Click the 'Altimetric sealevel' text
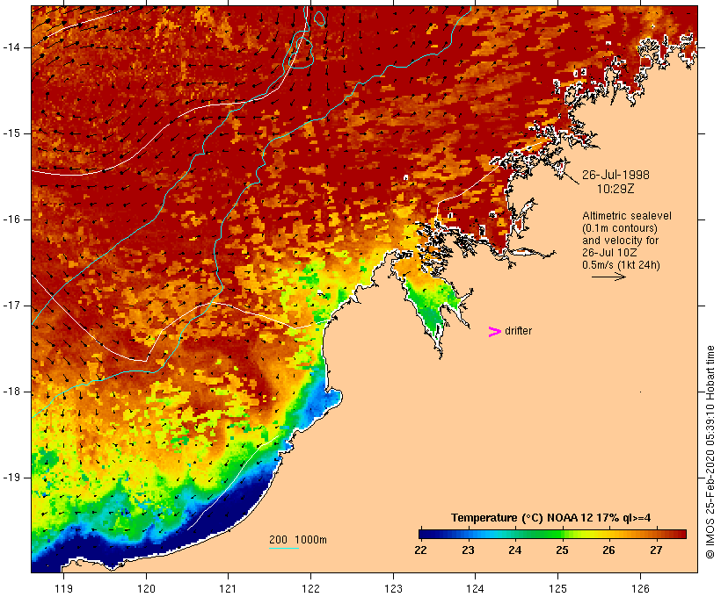The height and width of the screenshot is (597, 721). [627, 216]
